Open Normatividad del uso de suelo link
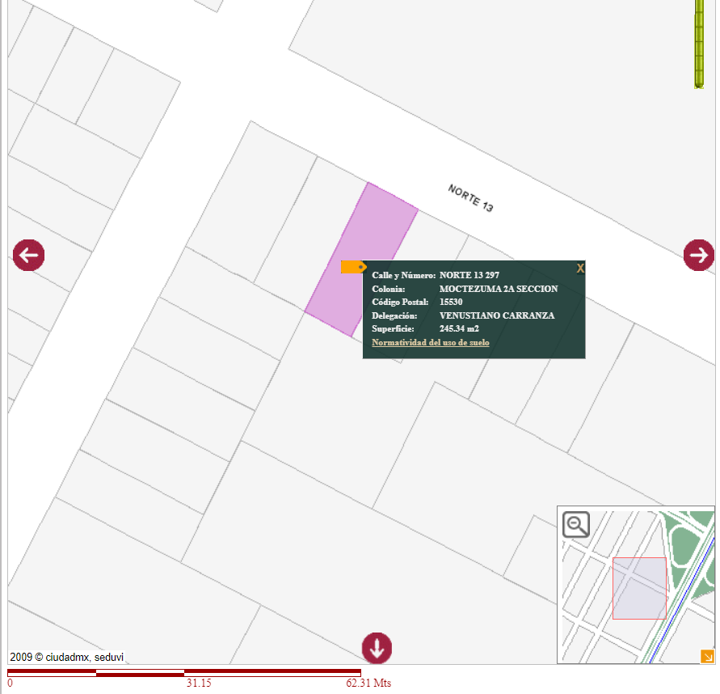Viewport: 720px width, 694px height. point(430,342)
